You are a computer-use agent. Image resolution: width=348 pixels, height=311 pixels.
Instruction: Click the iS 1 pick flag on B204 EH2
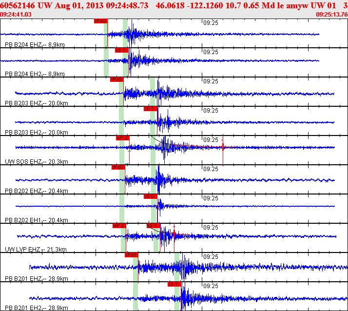coord(122,50)
